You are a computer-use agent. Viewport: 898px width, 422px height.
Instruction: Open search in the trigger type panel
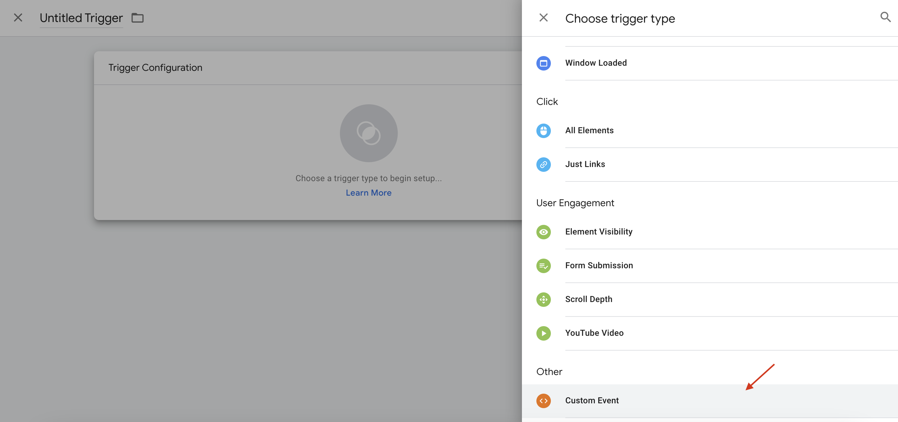pyautogui.click(x=886, y=17)
